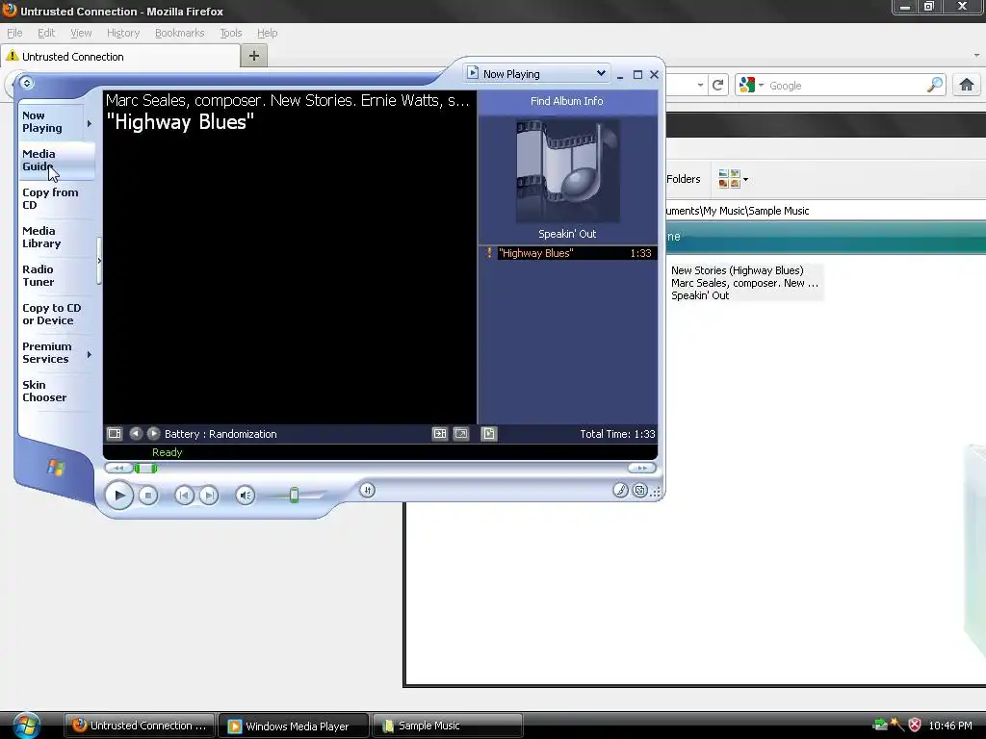Adjust the volume slider knob
This screenshot has height=739, width=986.
click(294, 496)
